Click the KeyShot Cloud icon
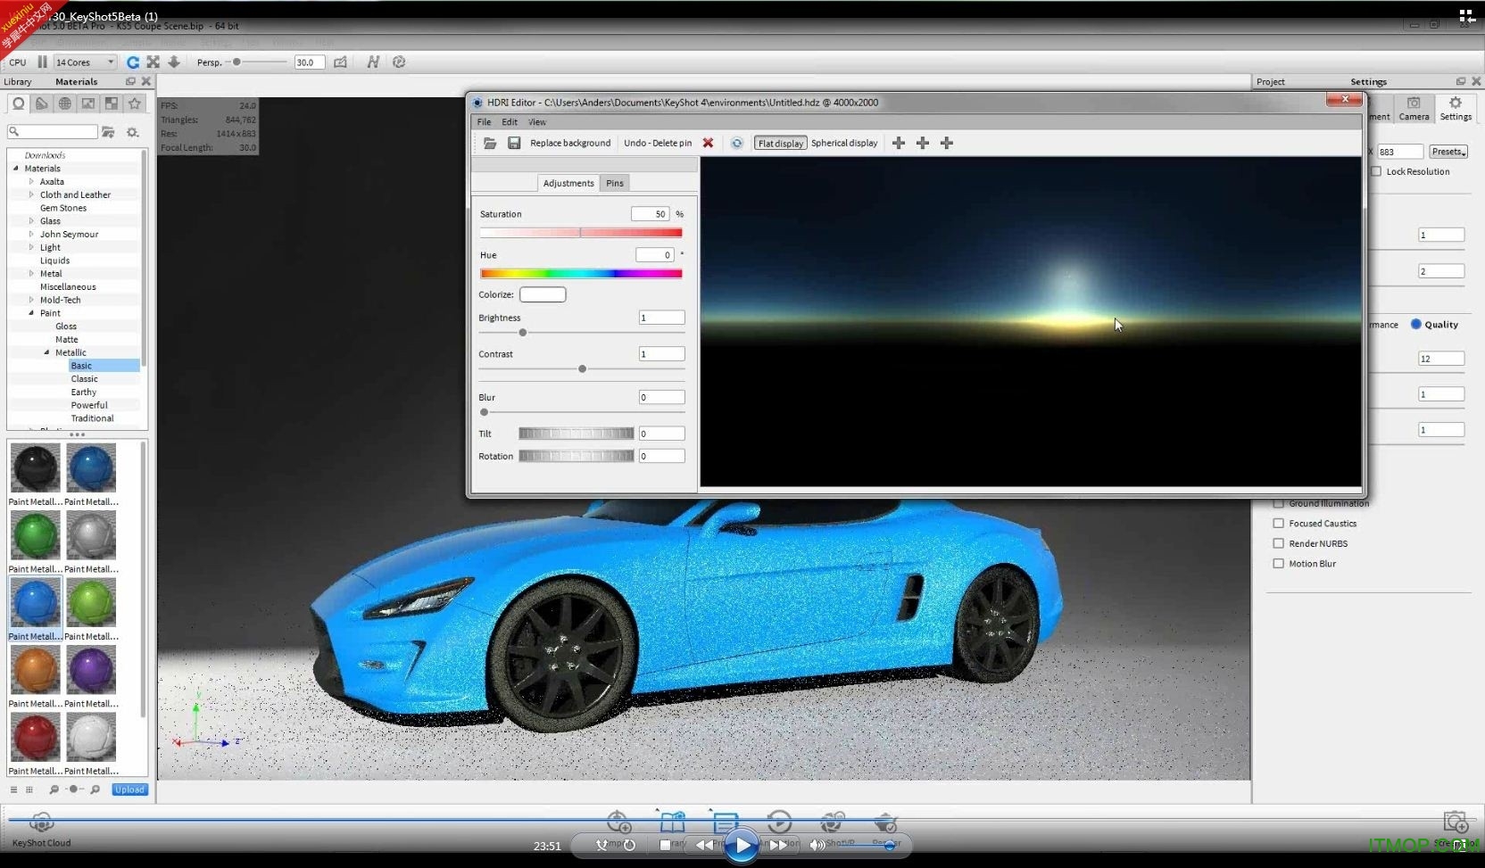 41,823
